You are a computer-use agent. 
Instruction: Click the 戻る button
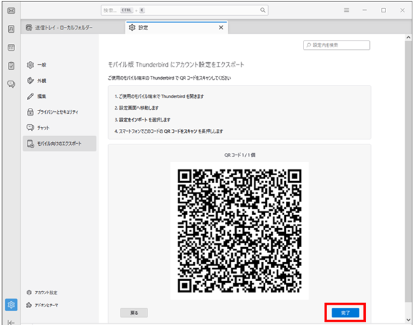tap(134, 313)
